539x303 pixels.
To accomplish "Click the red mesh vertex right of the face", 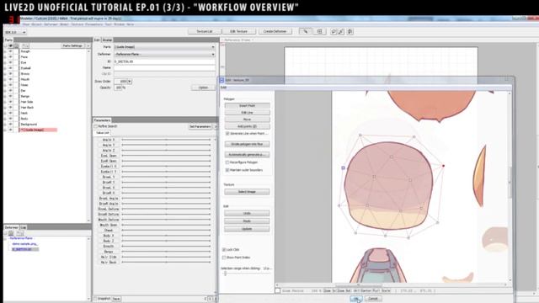I will [x=444, y=166].
